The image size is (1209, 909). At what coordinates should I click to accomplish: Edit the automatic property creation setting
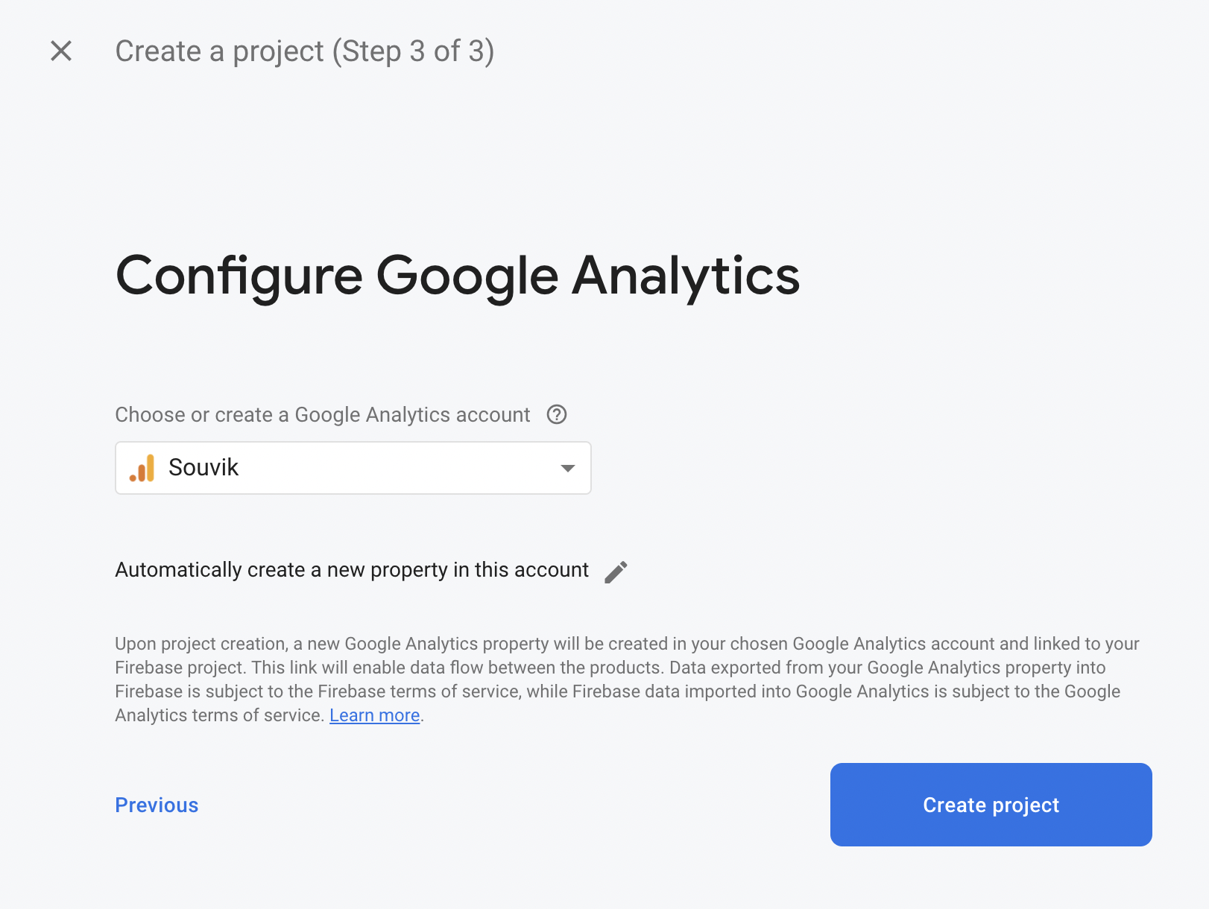point(616,571)
